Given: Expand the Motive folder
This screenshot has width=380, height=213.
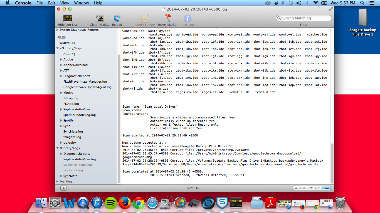Looking at the screenshot, I should click(x=61, y=93).
